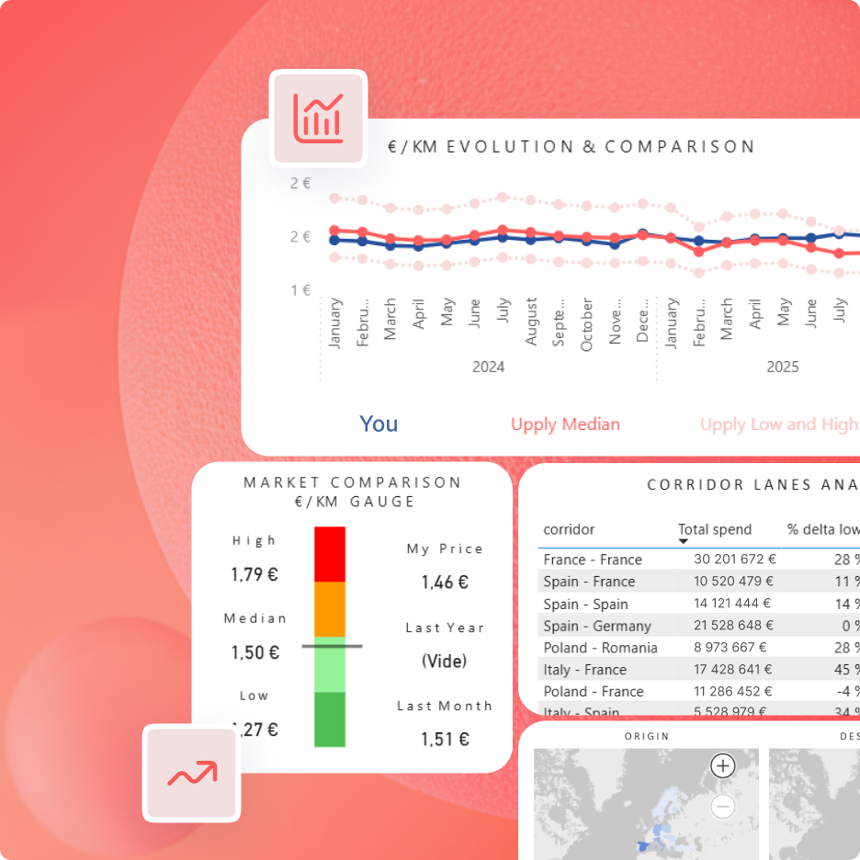Click the 2024 year axis label
860x860 pixels.
488,367
